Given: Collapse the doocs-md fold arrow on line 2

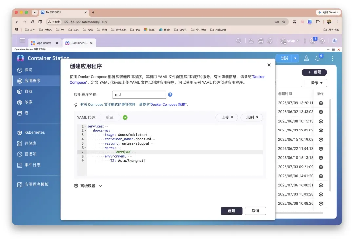Looking at the screenshot, I should [x=85, y=131].
